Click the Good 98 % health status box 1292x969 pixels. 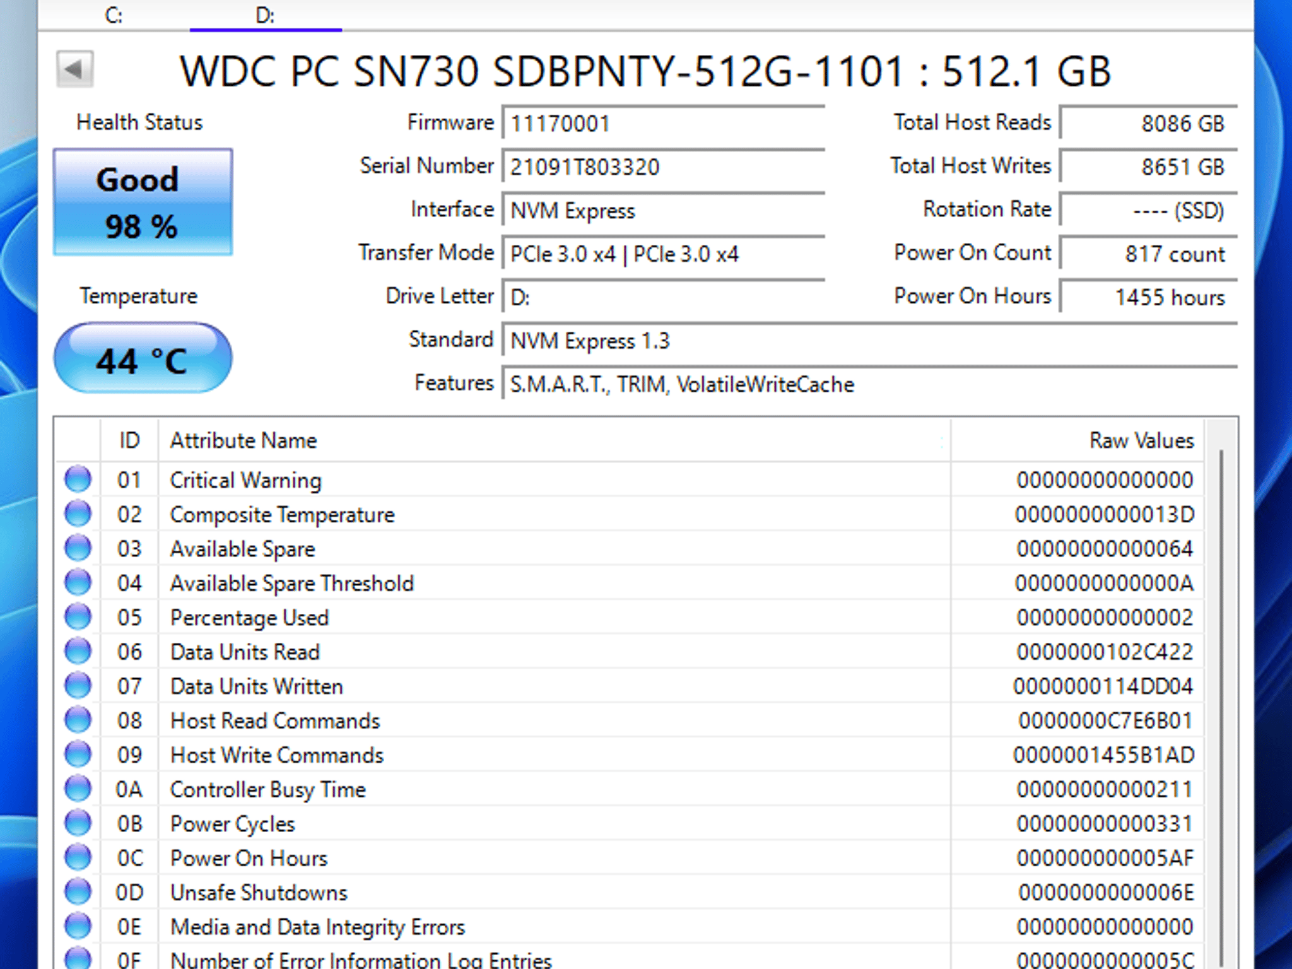(x=143, y=202)
